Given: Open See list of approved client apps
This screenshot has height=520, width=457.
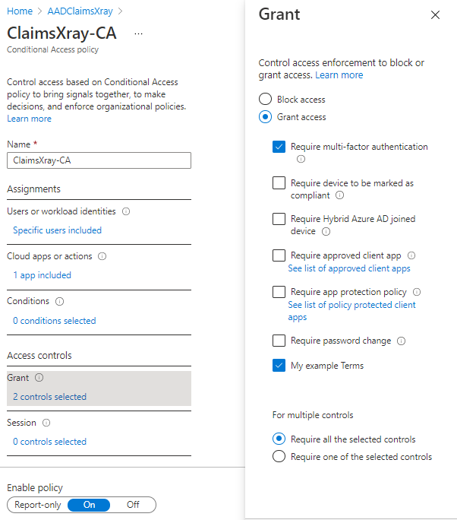Looking at the screenshot, I should pyautogui.click(x=348, y=268).
